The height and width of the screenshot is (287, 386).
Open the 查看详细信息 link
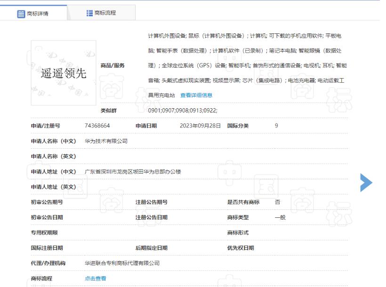(196, 95)
